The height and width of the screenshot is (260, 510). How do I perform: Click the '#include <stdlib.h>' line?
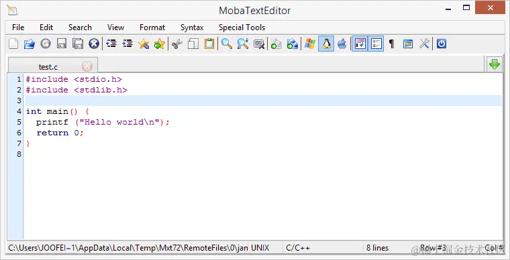click(76, 90)
